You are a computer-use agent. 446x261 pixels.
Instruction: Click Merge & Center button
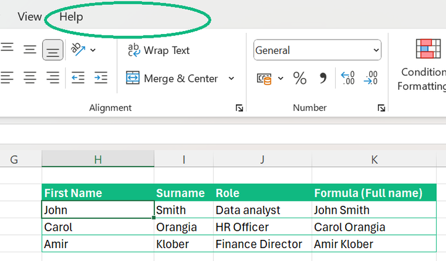click(x=172, y=78)
